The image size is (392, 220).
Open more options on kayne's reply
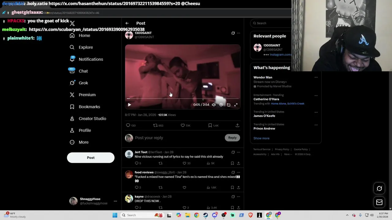point(239,197)
